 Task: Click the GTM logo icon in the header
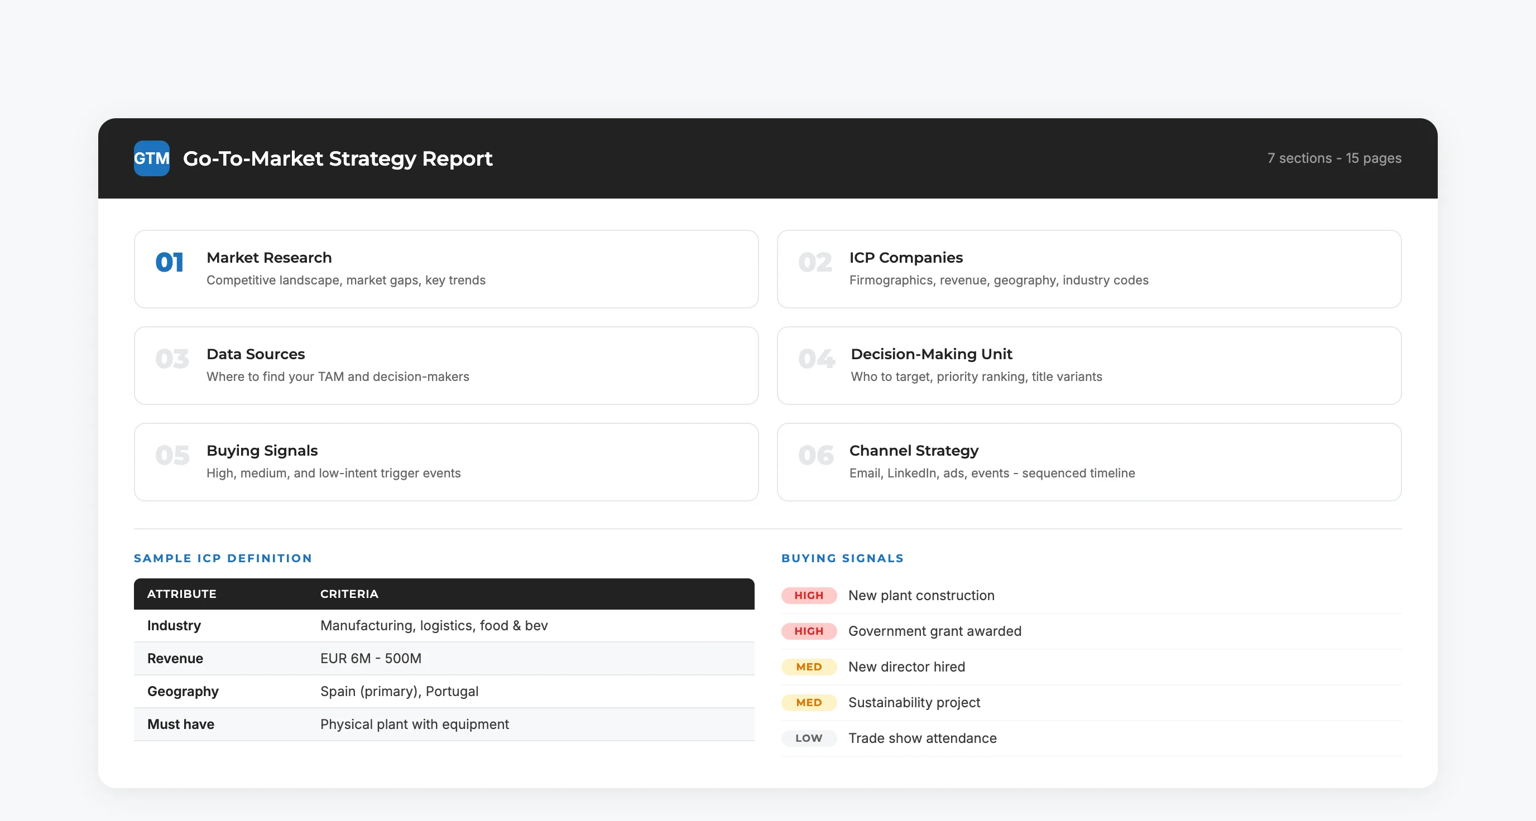point(151,158)
